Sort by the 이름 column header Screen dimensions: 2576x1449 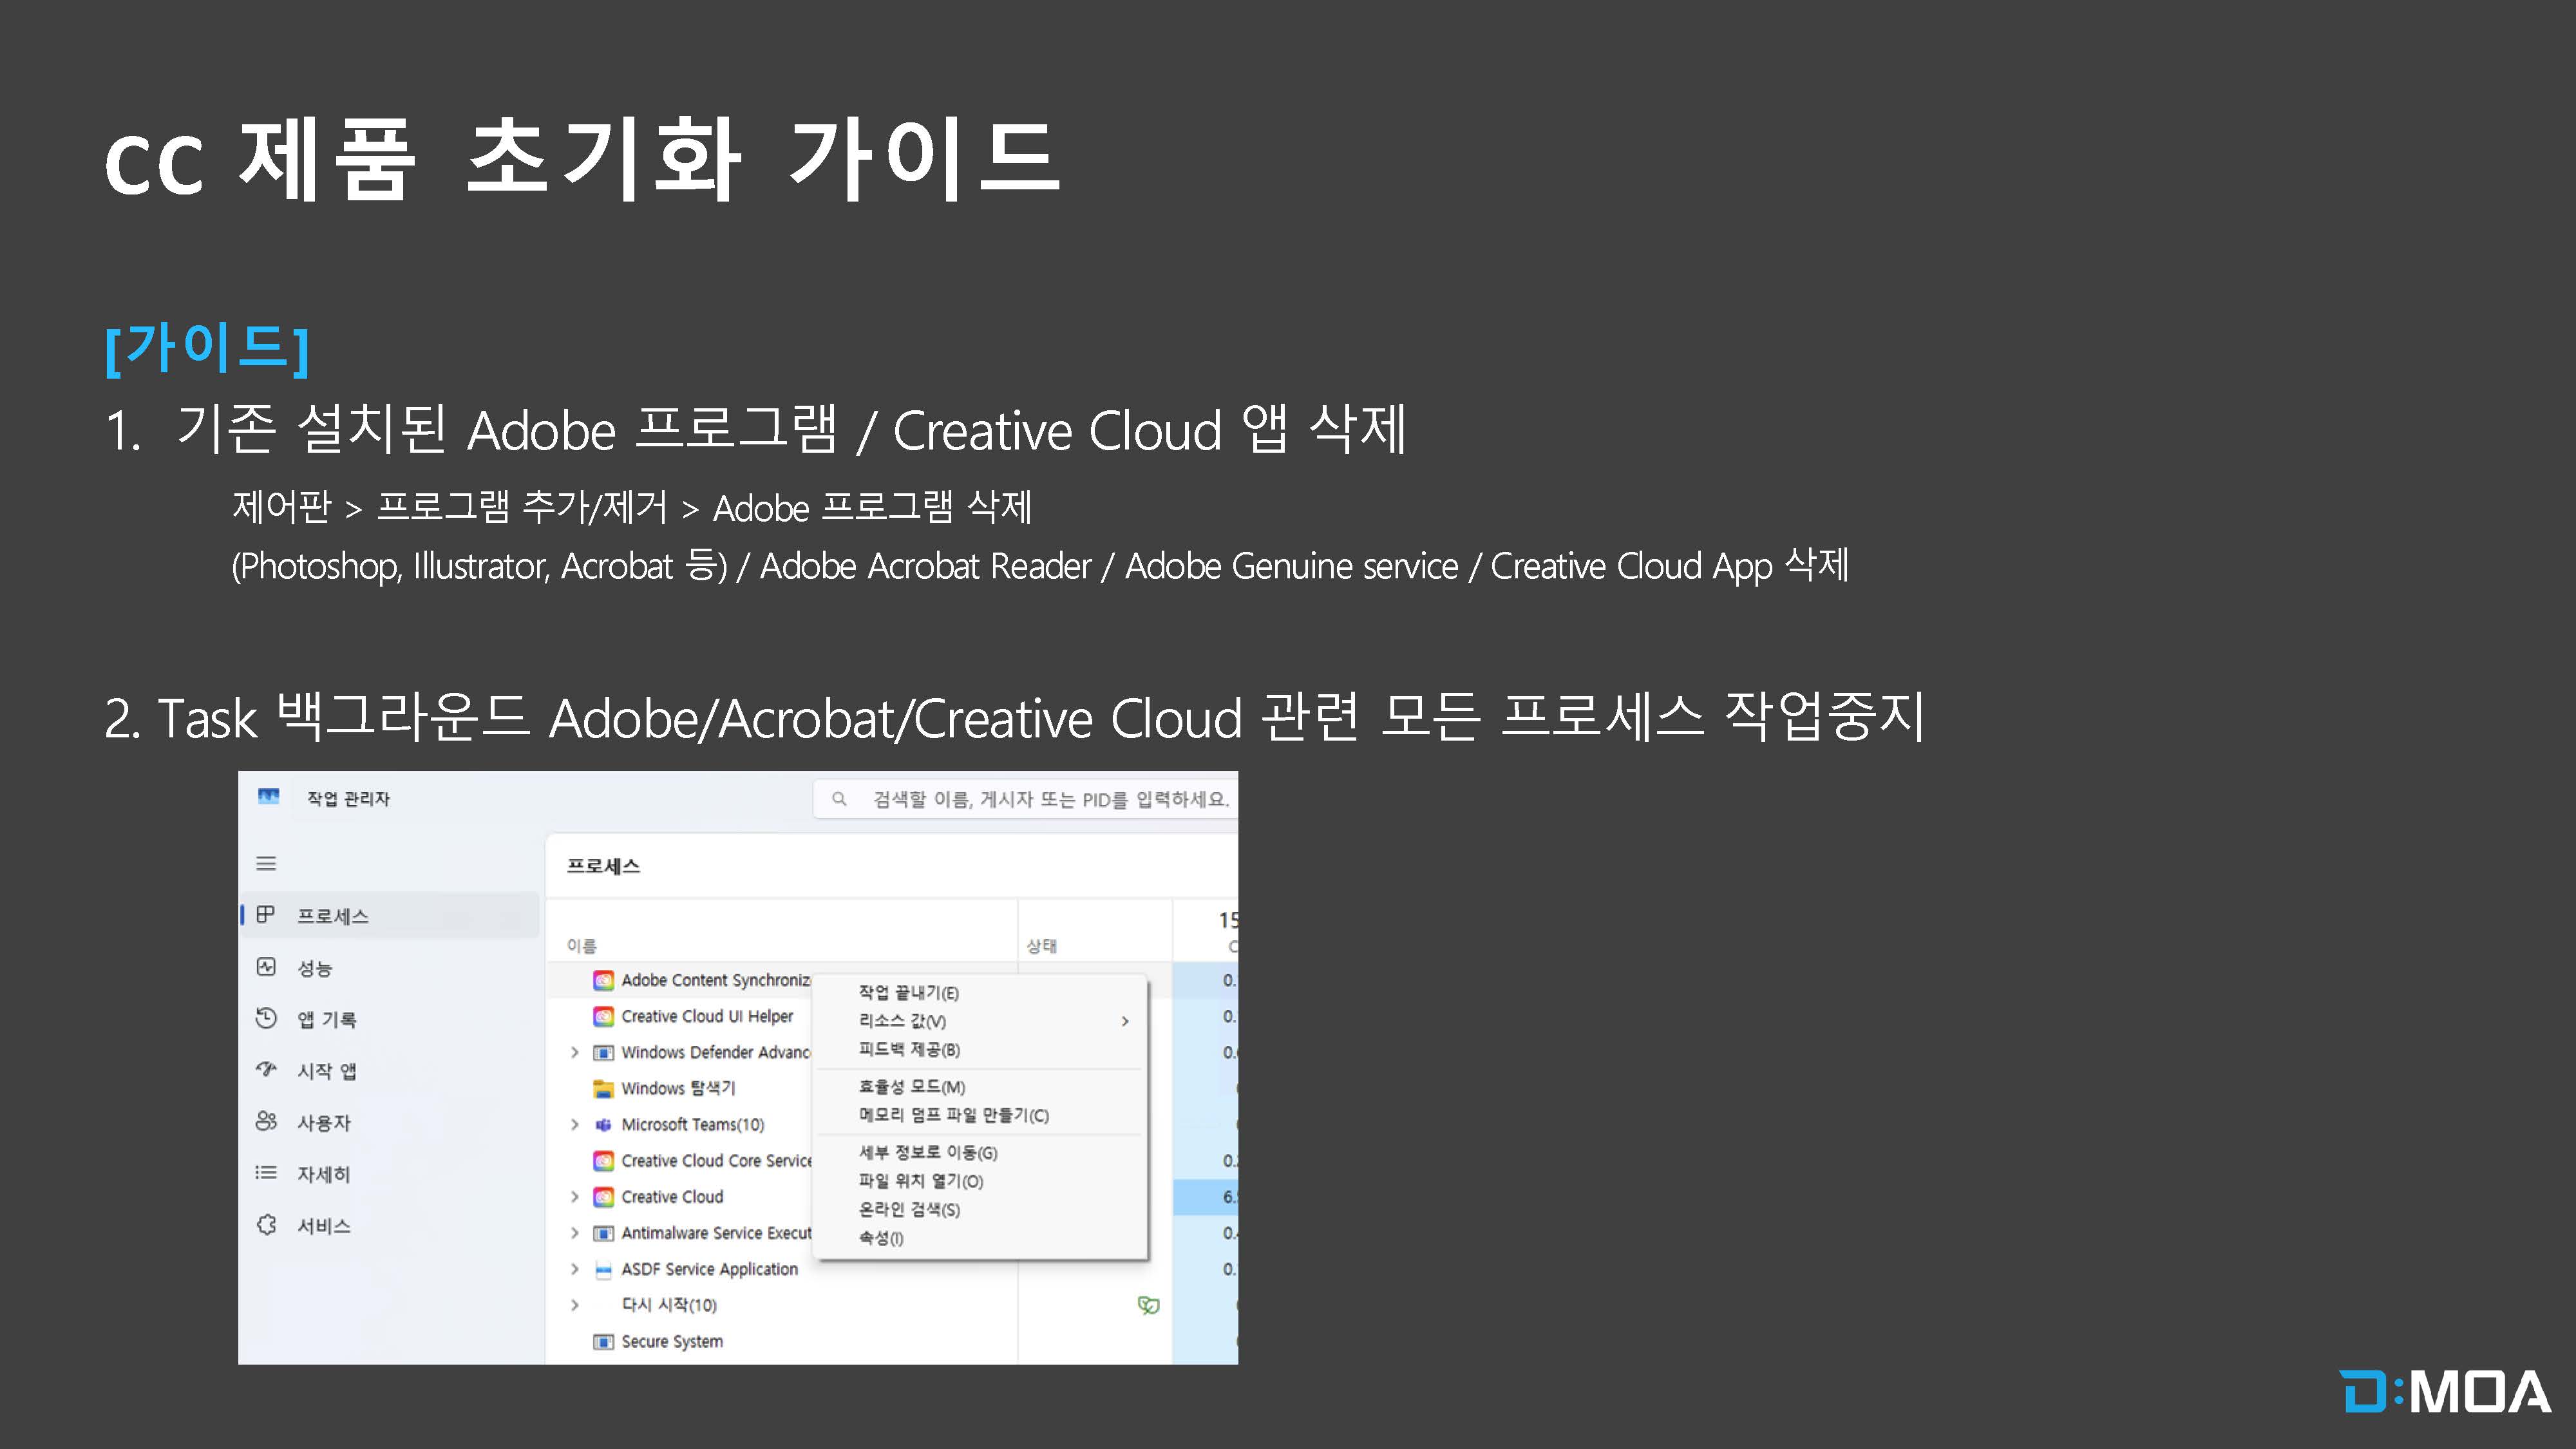click(x=581, y=945)
